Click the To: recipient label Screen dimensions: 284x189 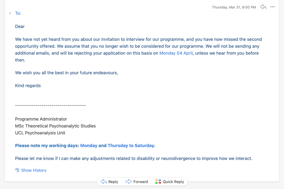18,13
